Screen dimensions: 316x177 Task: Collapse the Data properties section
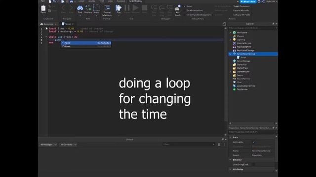tap(231, 137)
